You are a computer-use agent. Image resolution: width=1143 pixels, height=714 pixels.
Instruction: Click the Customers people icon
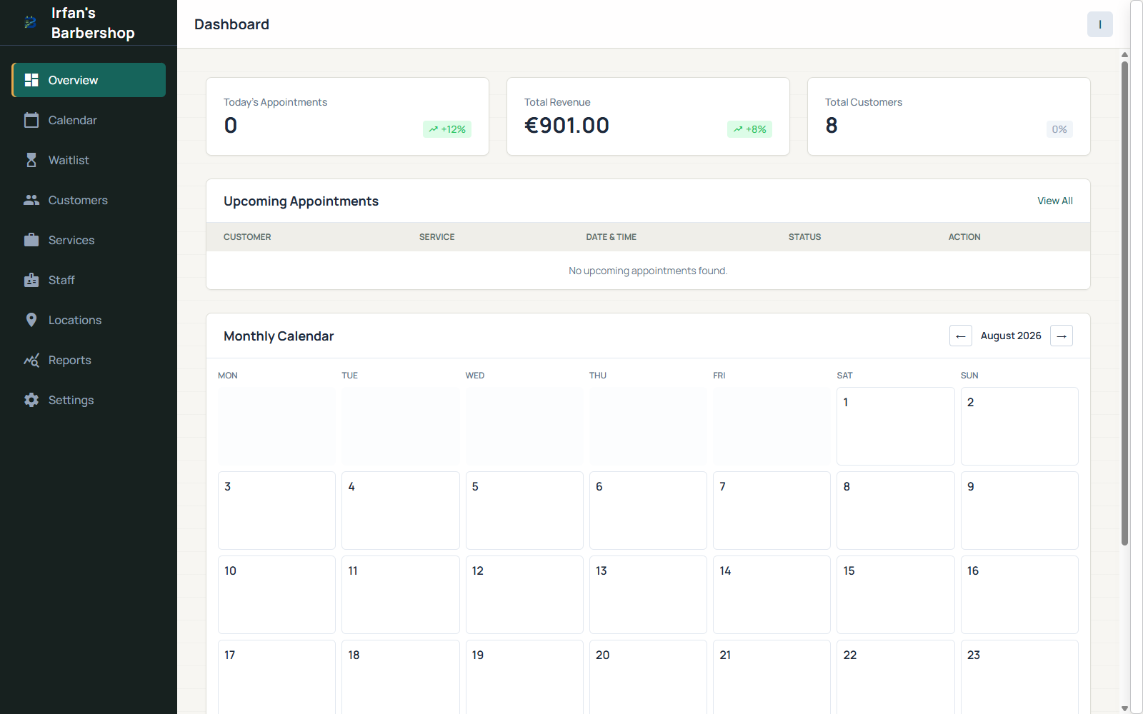click(31, 200)
